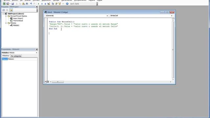This screenshot has width=210, height=118.
Task: Click View Object icon in Project panel
Action: coord(7,10)
